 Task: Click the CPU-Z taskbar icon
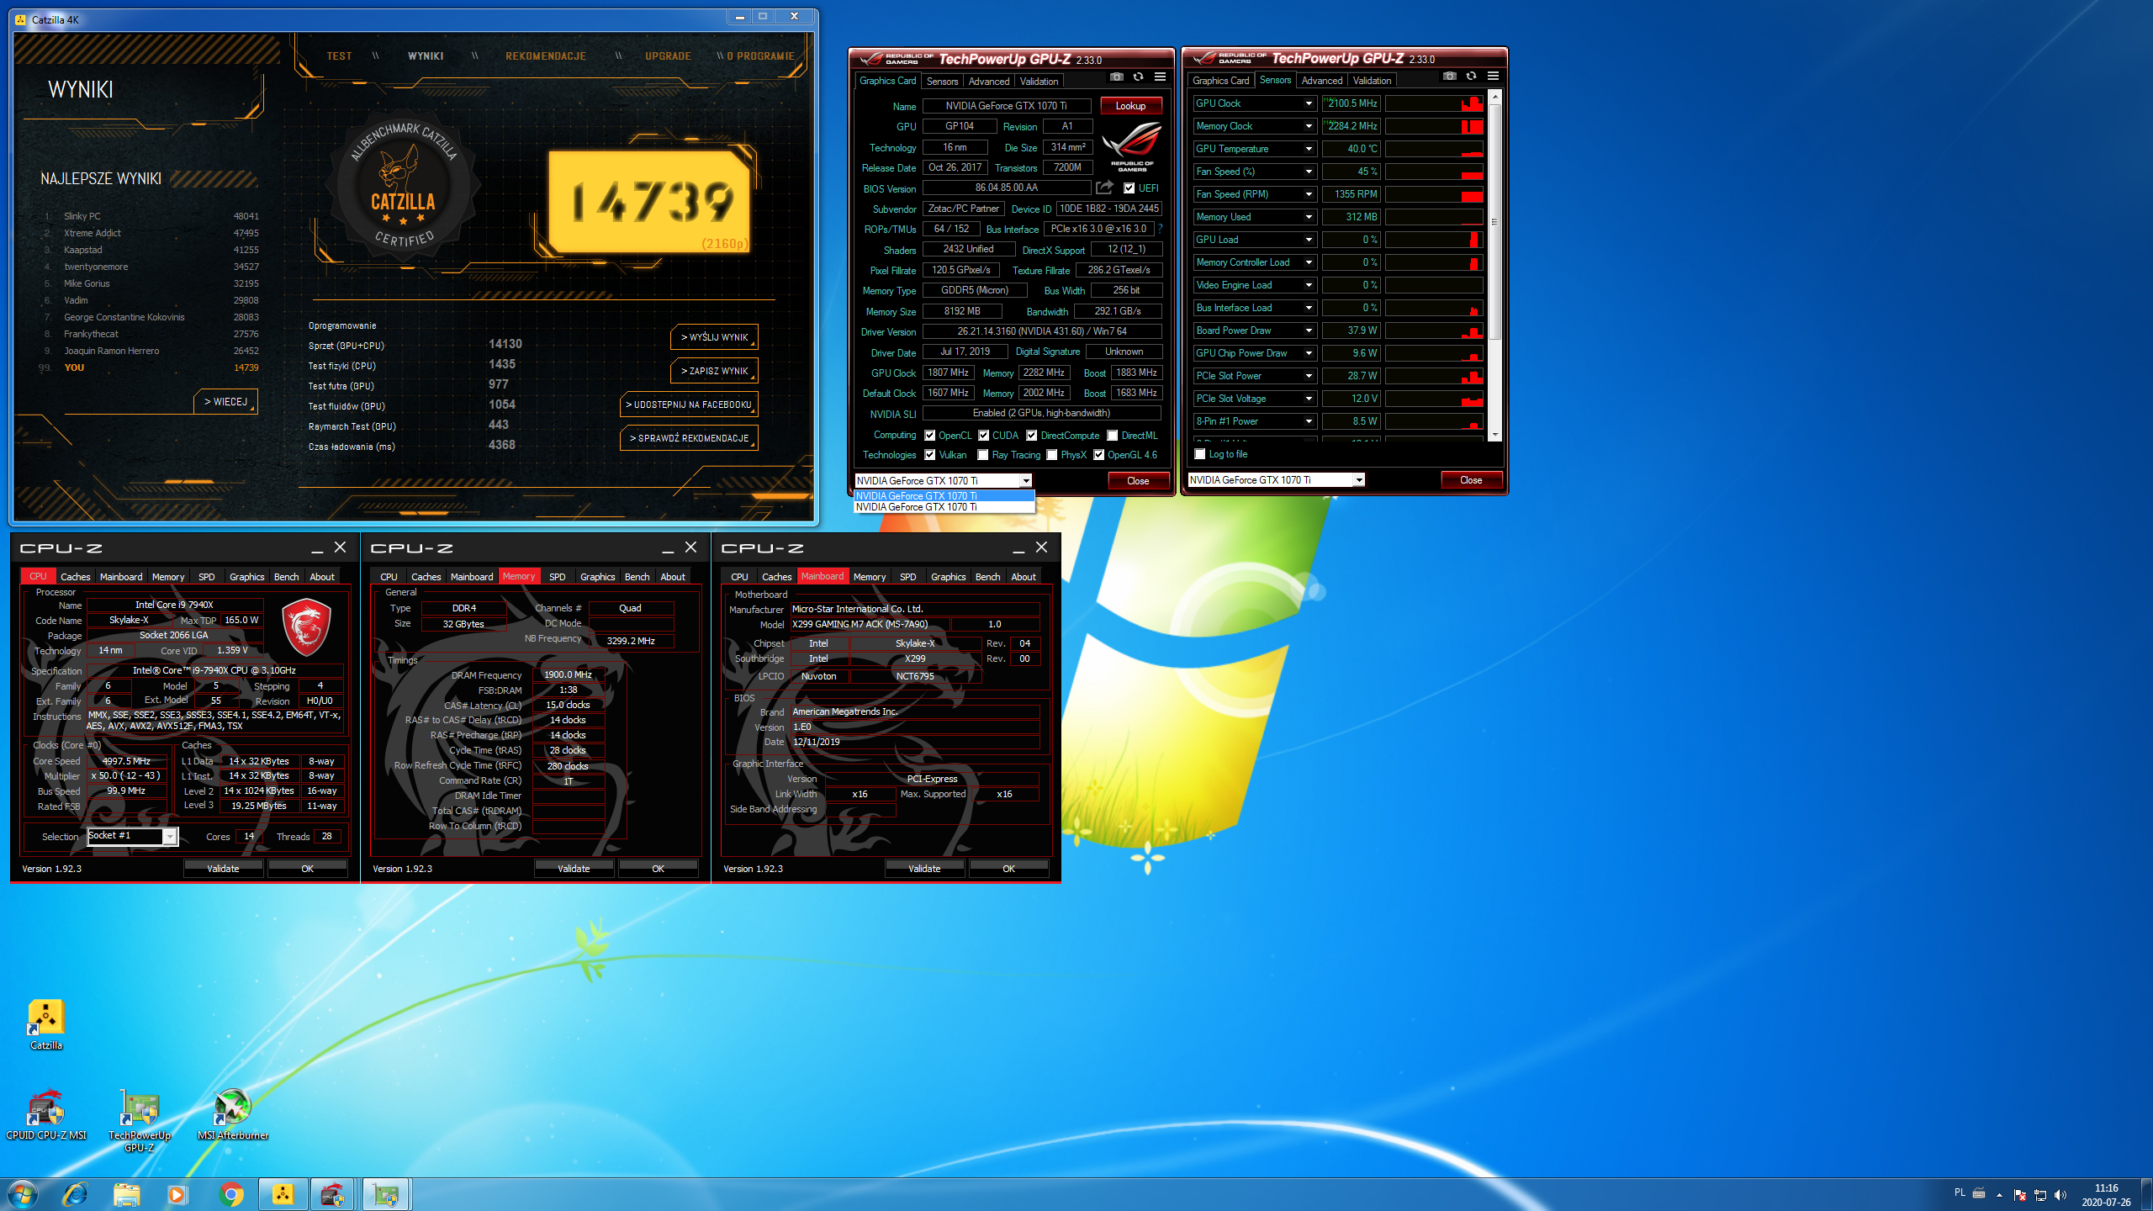pyautogui.click(x=333, y=1194)
